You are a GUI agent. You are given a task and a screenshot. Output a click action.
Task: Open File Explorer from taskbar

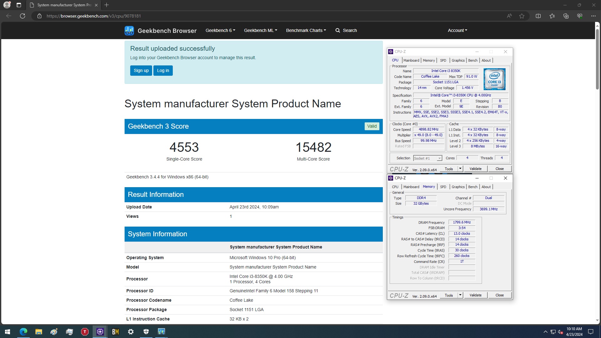click(x=39, y=332)
